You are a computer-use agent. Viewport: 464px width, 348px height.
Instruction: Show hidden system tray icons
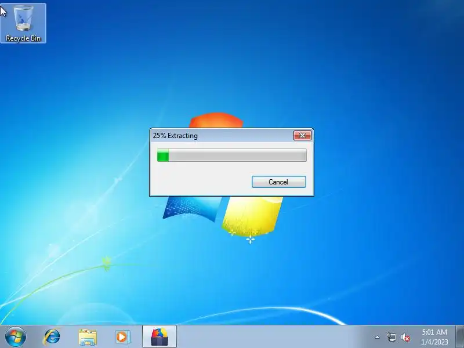point(377,337)
